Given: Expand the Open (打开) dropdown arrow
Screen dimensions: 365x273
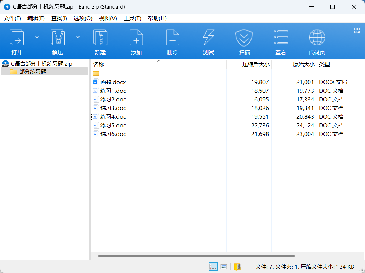Looking at the screenshot, I should [37, 37].
